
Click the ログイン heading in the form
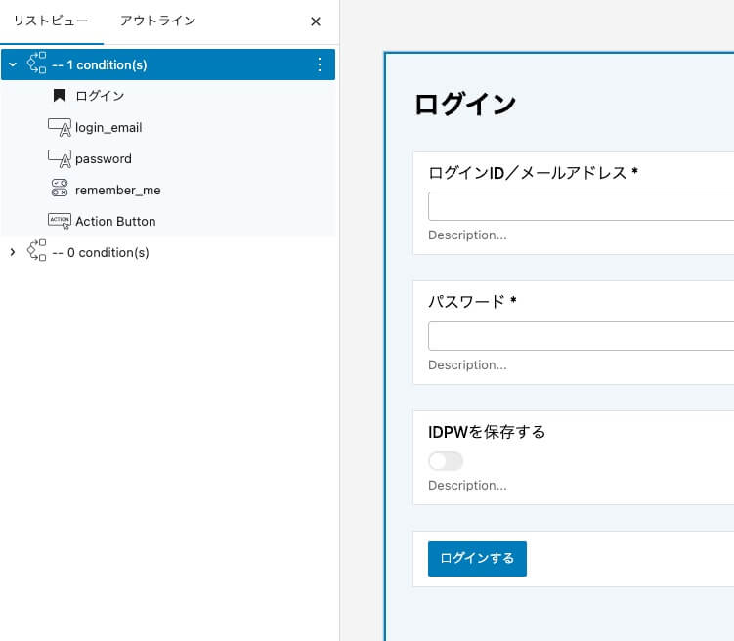click(465, 104)
